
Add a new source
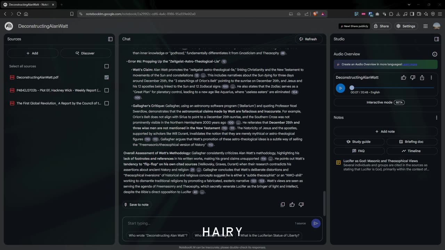point(33,53)
